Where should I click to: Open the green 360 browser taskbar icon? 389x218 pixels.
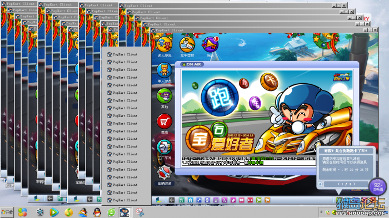[111, 212]
